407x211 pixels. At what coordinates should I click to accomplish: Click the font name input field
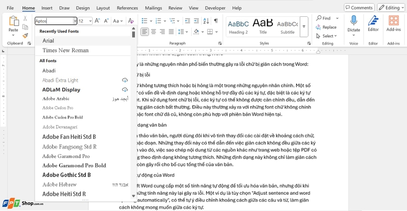pos(54,21)
